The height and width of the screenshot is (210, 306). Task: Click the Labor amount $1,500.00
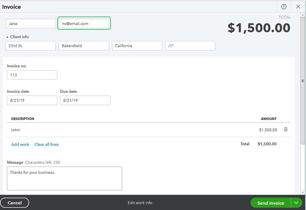pos(268,130)
